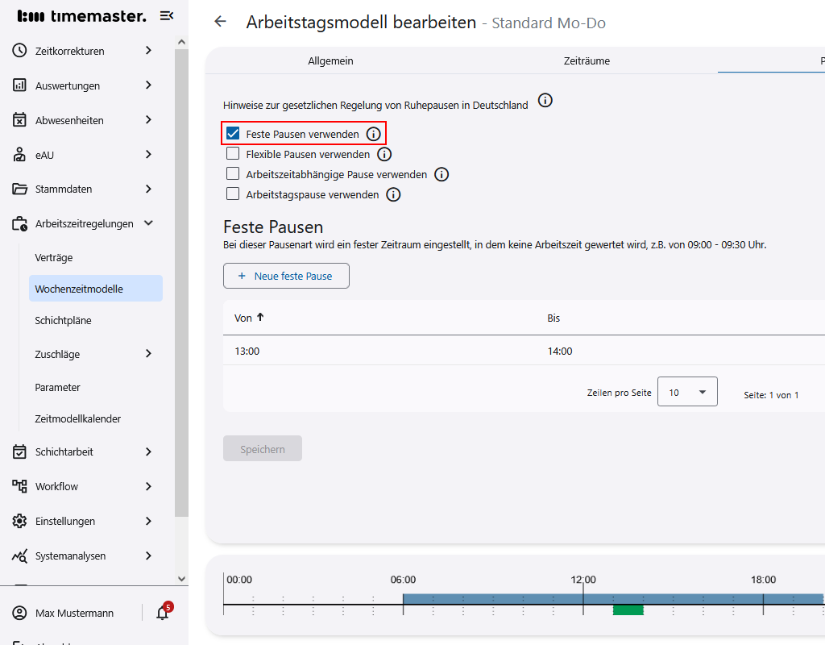Click info icon beside Feste Pausen verwenden
Screen dimensions: 825x645
373,134
